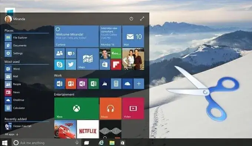Launch Internet Explorer from taskbar

(x=101, y=142)
